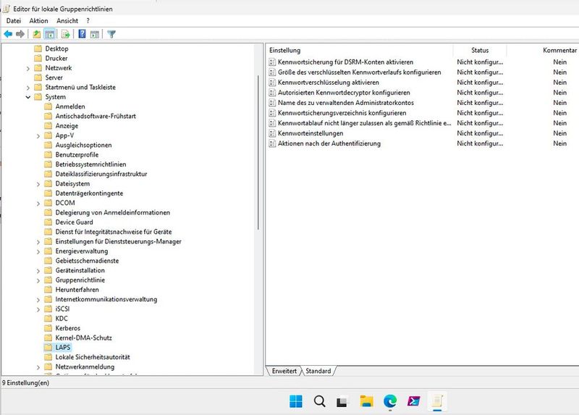Export list using the toolbar icon
This screenshot has height=415, width=579.
click(65, 34)
